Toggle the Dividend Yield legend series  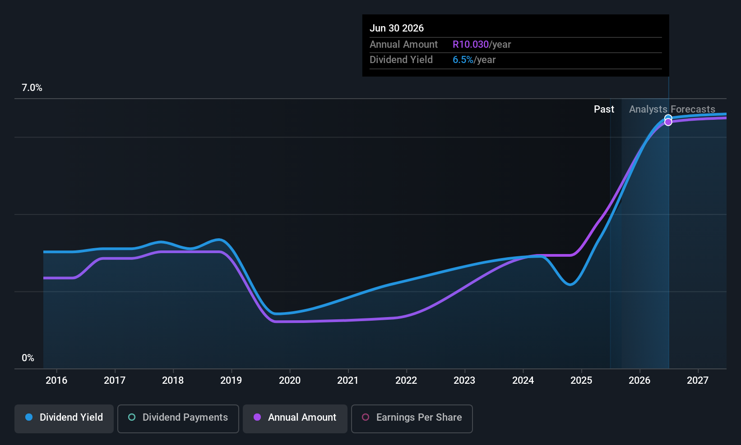pos(64,418)
